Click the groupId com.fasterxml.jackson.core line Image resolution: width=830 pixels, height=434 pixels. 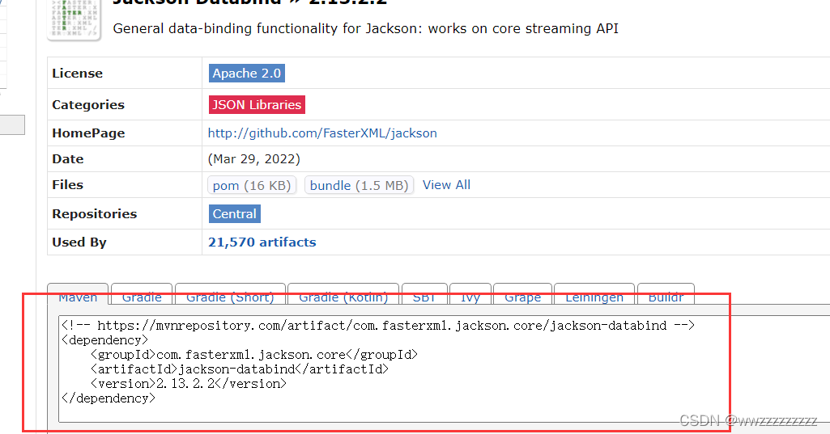click(x=254, y=355)
